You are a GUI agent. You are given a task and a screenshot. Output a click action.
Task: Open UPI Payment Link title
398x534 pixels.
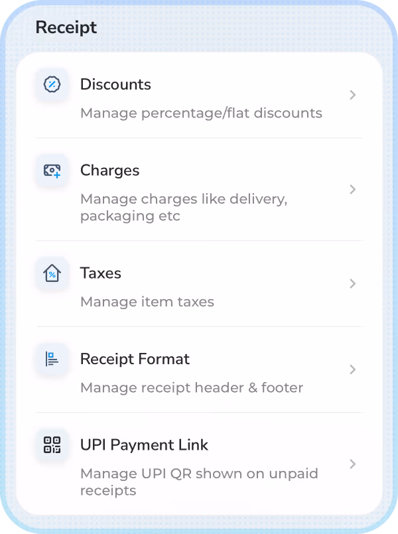[x=144, y=445]
